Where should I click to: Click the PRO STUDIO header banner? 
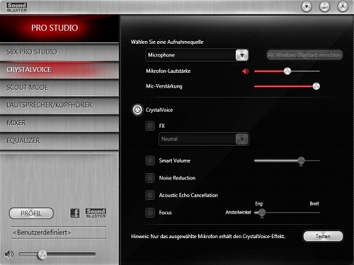[59, 28]
